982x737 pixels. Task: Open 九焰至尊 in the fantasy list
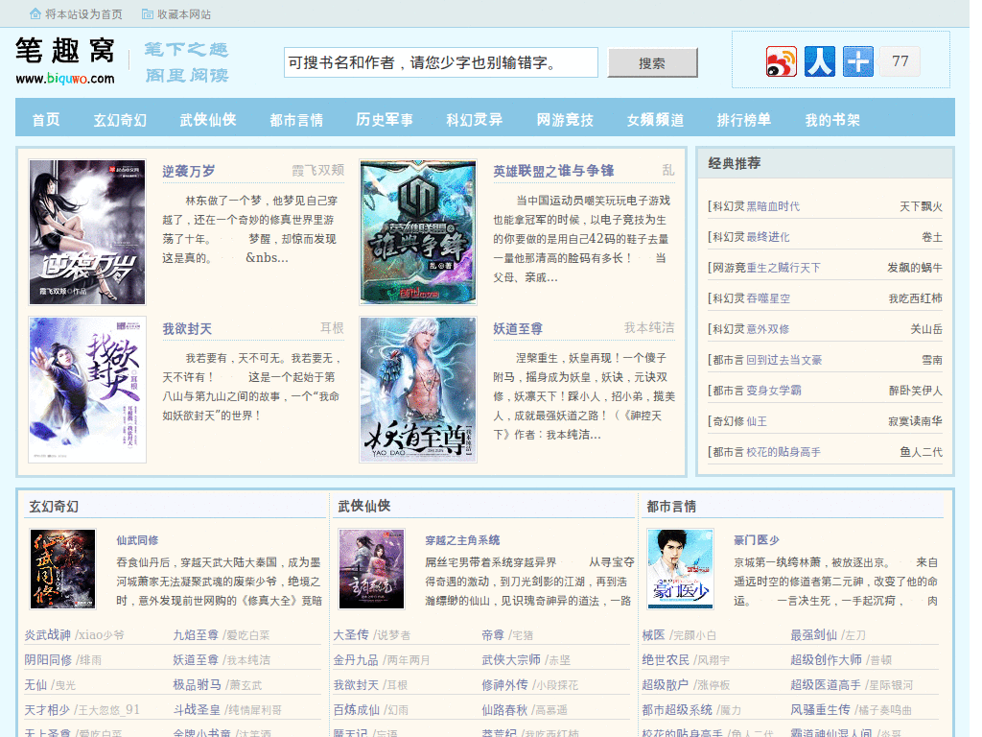coord(196,635)
